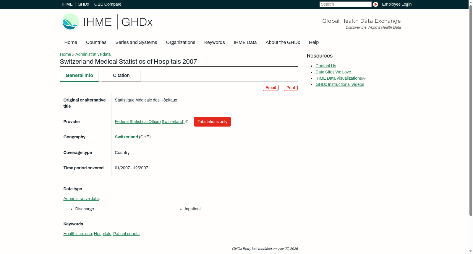Open About the GHDx menu item

[283, 42]
